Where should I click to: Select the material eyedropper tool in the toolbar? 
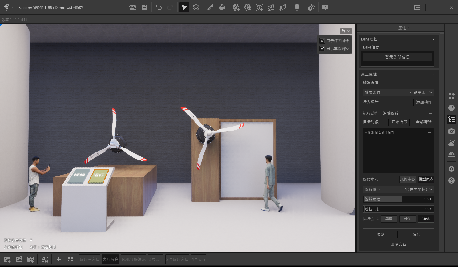tap(211, 7)
